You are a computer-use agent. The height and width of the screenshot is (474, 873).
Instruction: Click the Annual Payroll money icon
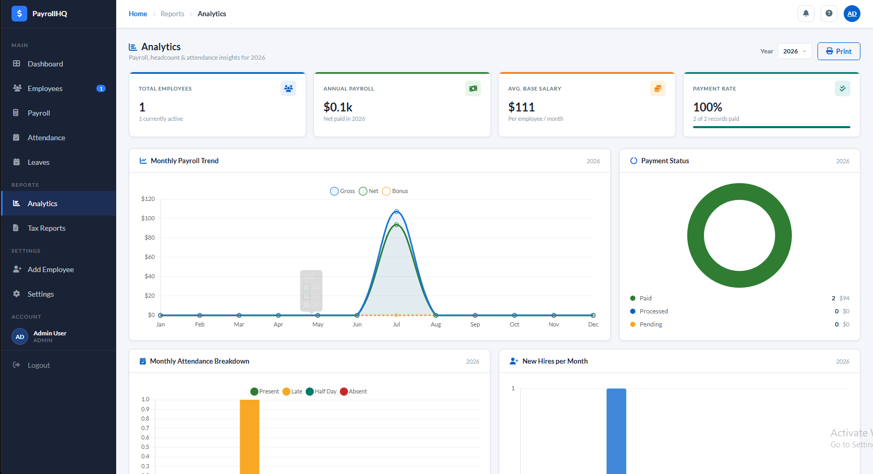pos(473,88)
